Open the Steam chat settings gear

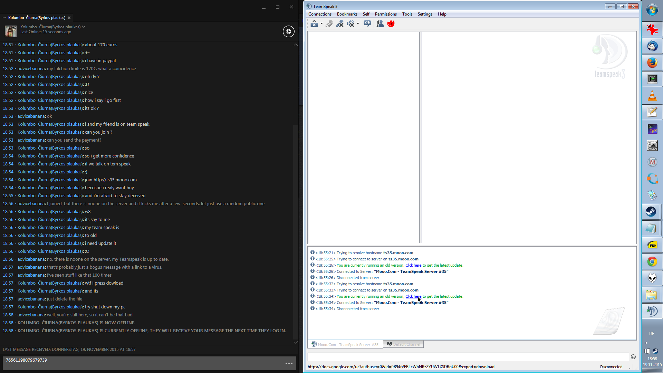(x=289, y=31)
